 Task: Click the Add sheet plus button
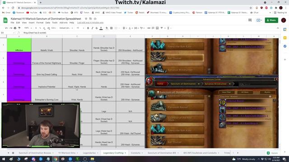[8, 153]
